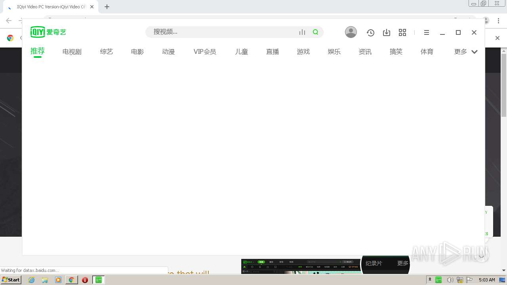
Task: Expand the 更多 categories dropdown
Action: pos(466,51)
